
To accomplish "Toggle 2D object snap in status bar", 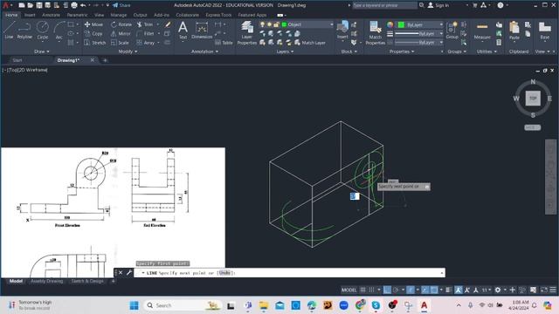I will [x=434, y=290].
